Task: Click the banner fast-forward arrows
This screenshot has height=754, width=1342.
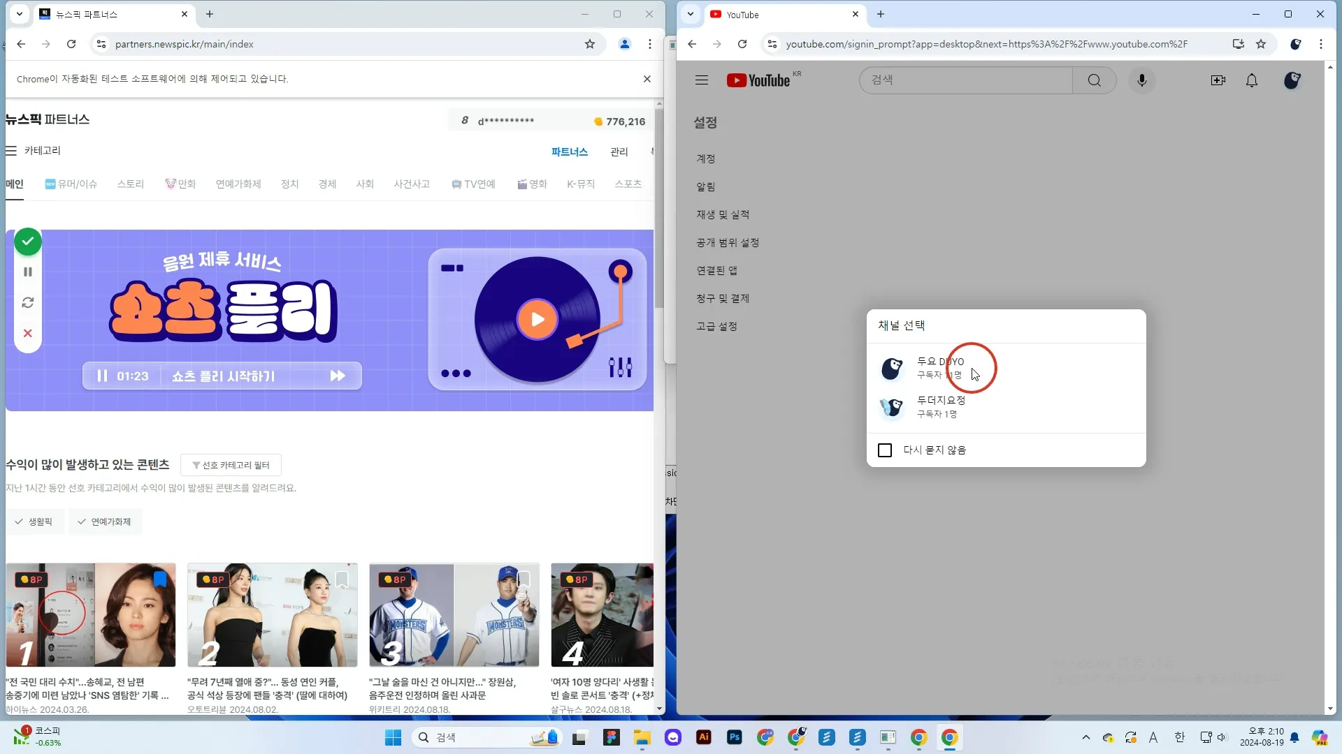Action: (x=338, y=376)
